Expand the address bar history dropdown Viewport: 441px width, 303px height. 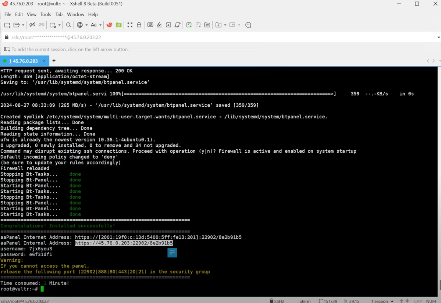pos(438,37)
